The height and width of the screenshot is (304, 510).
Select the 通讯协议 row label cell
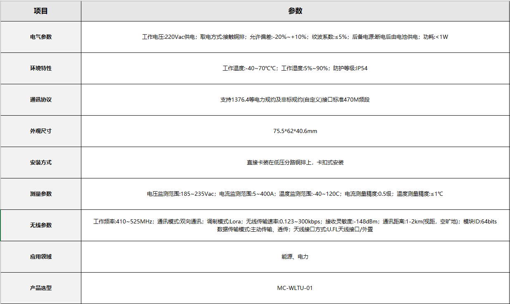click(41, 100)
